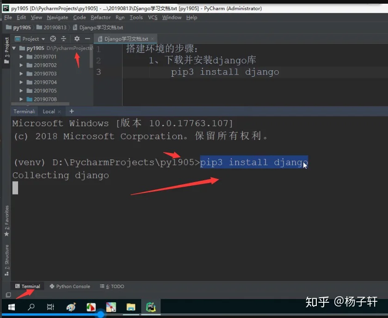Open the Windows Start menu
This screenshot has height=318, width=388.
[12, 307]
